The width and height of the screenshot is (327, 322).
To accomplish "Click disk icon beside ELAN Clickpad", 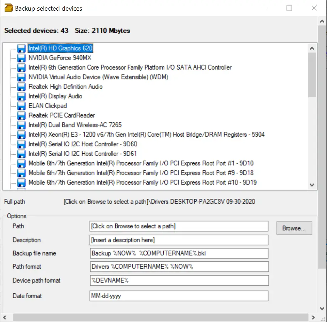I will 21,106.
